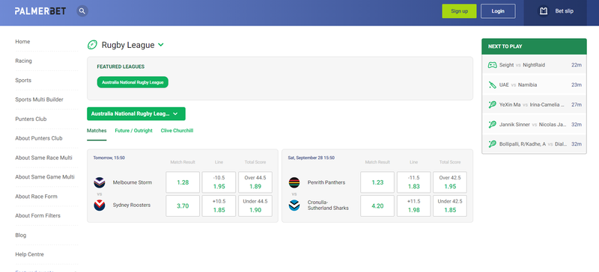This screenshot has width=599, height=272.
Task: Select the Melbourne Storm team logo
Action: (x=100, y=182)
